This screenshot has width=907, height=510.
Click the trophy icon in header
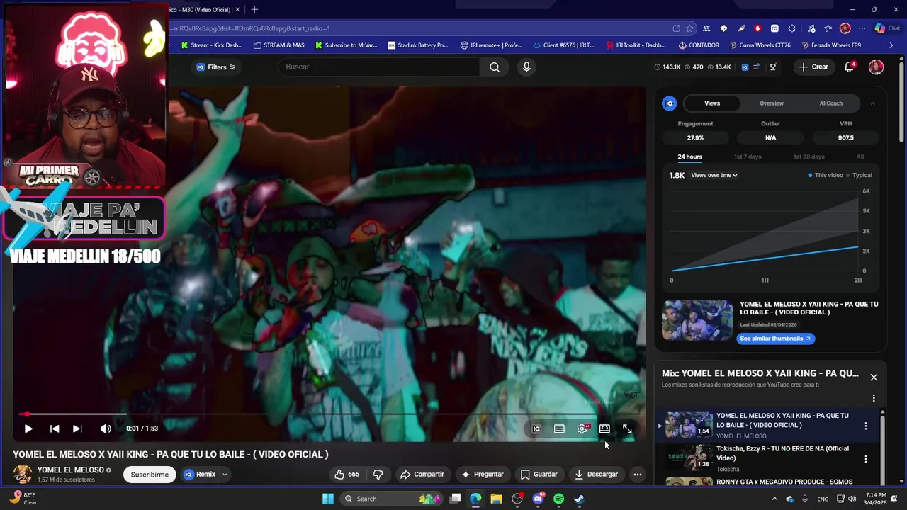coord(773,67)
